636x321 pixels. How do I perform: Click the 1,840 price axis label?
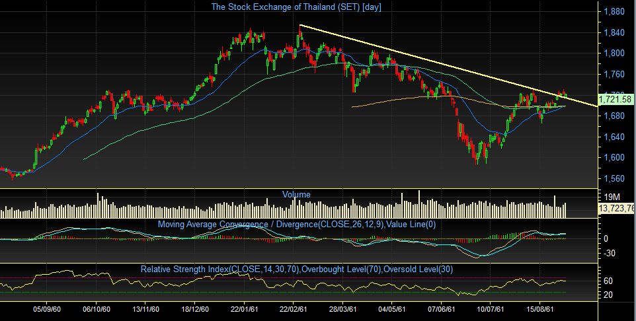pyautogui.click(x=614, y=32)
